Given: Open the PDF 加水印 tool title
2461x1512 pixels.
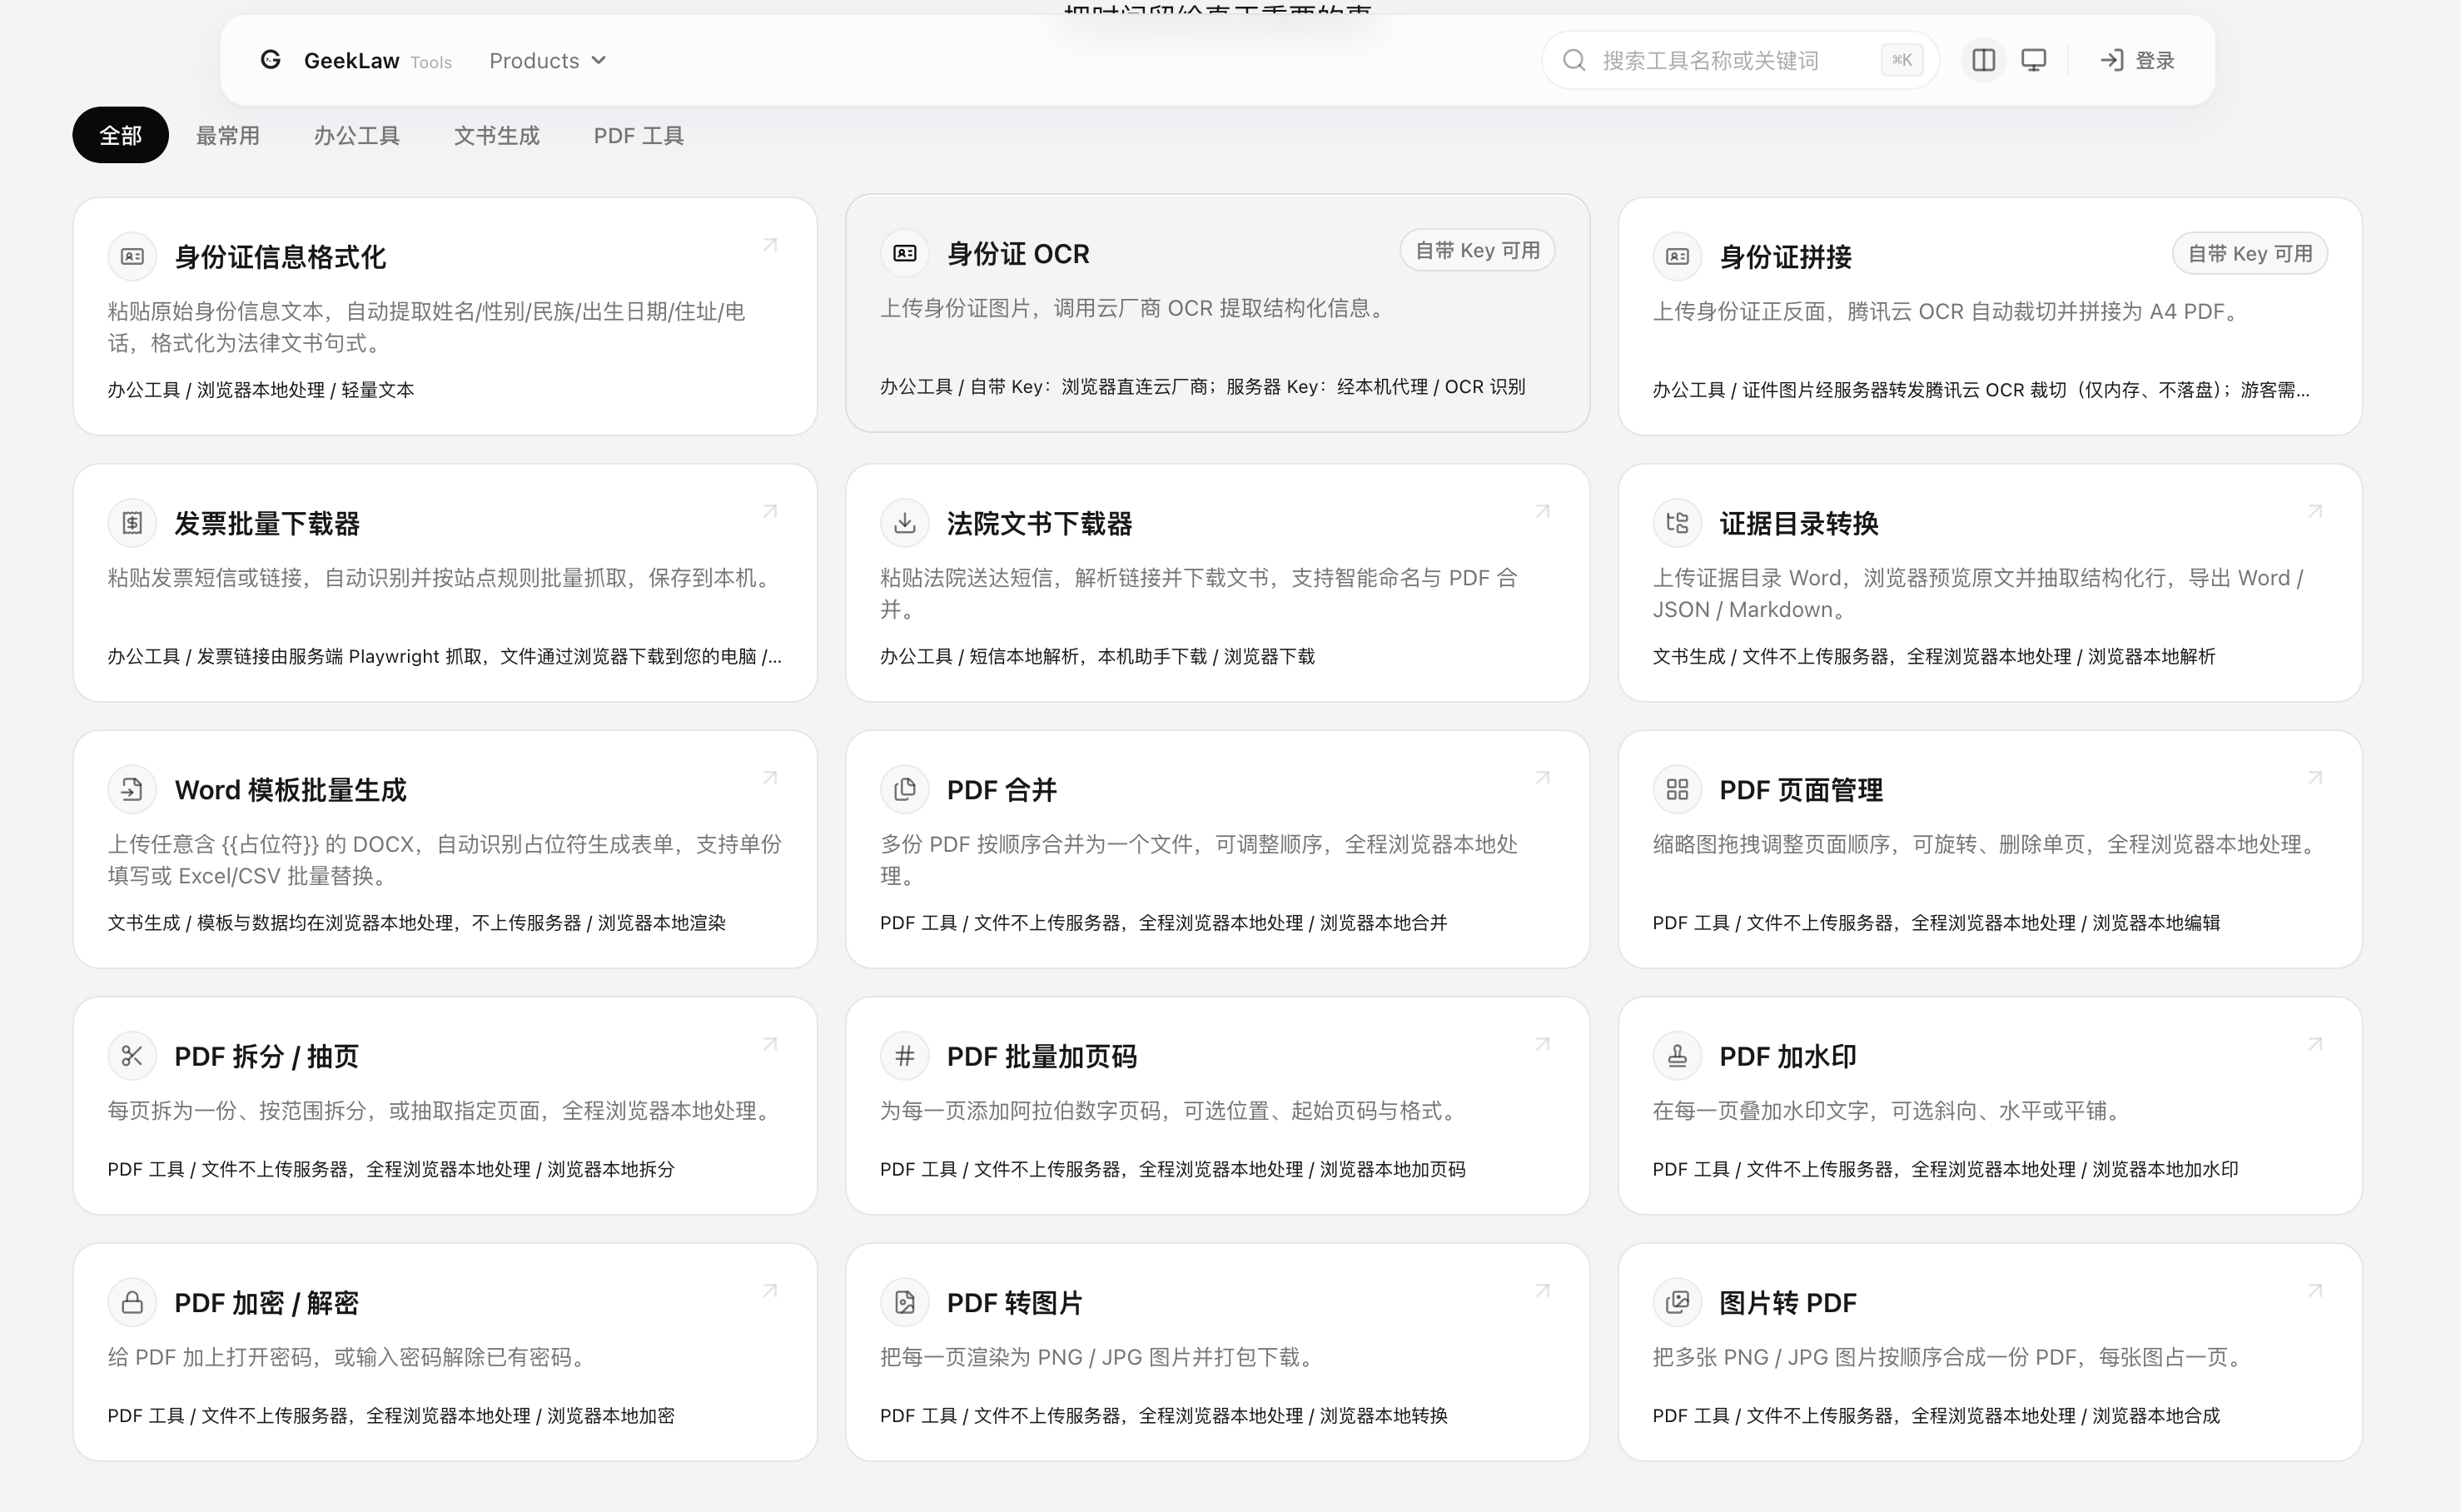Looking at the screenshot, I should tap(1787, 1056).
